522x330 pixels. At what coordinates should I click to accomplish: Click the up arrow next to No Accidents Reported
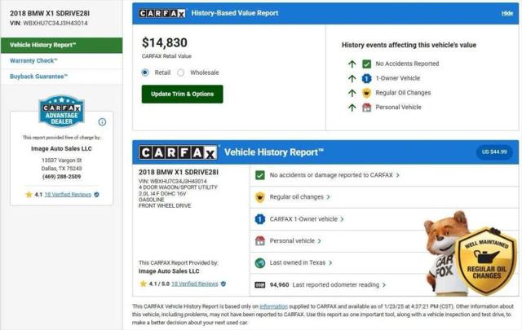tap(352, 64)
